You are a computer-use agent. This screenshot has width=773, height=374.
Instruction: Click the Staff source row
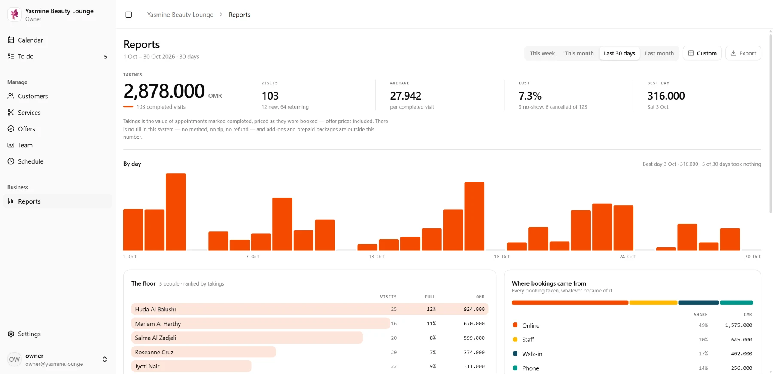[632, 340]
